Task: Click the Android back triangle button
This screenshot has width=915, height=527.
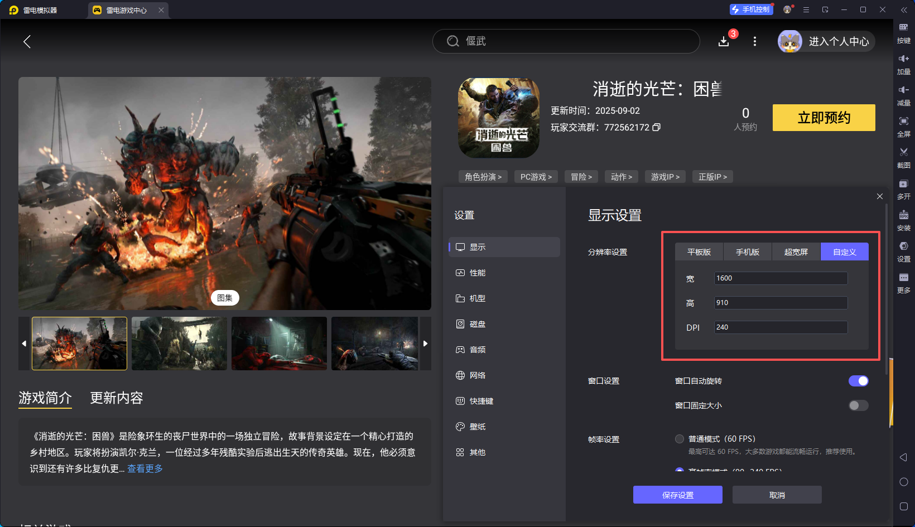Action: (x=903, y=457)
